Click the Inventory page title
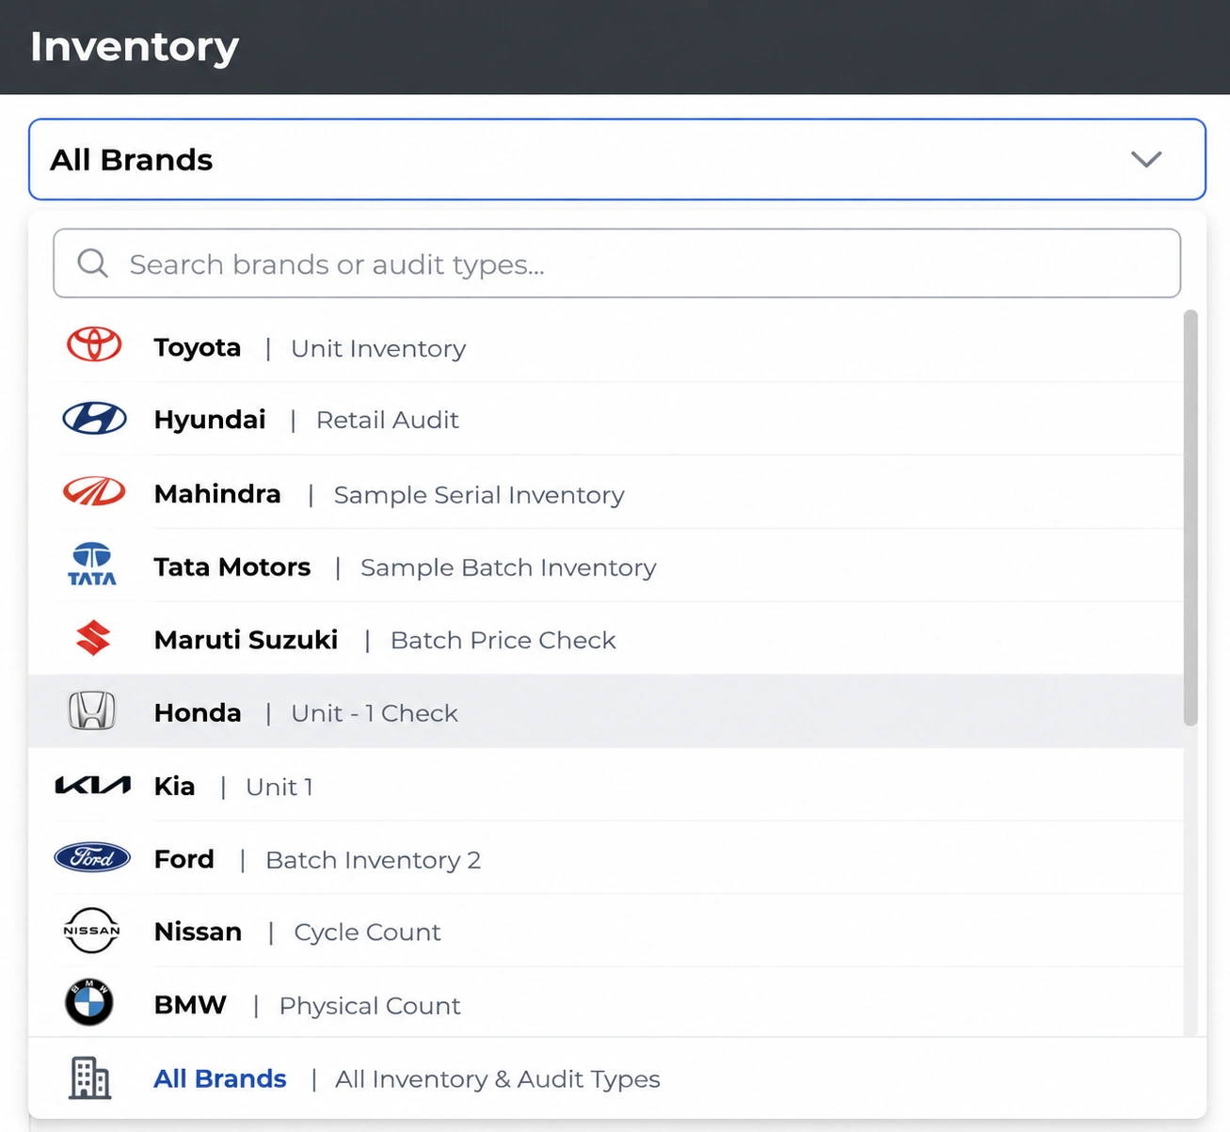1230x1132 pixels. (x=135, y=47)
